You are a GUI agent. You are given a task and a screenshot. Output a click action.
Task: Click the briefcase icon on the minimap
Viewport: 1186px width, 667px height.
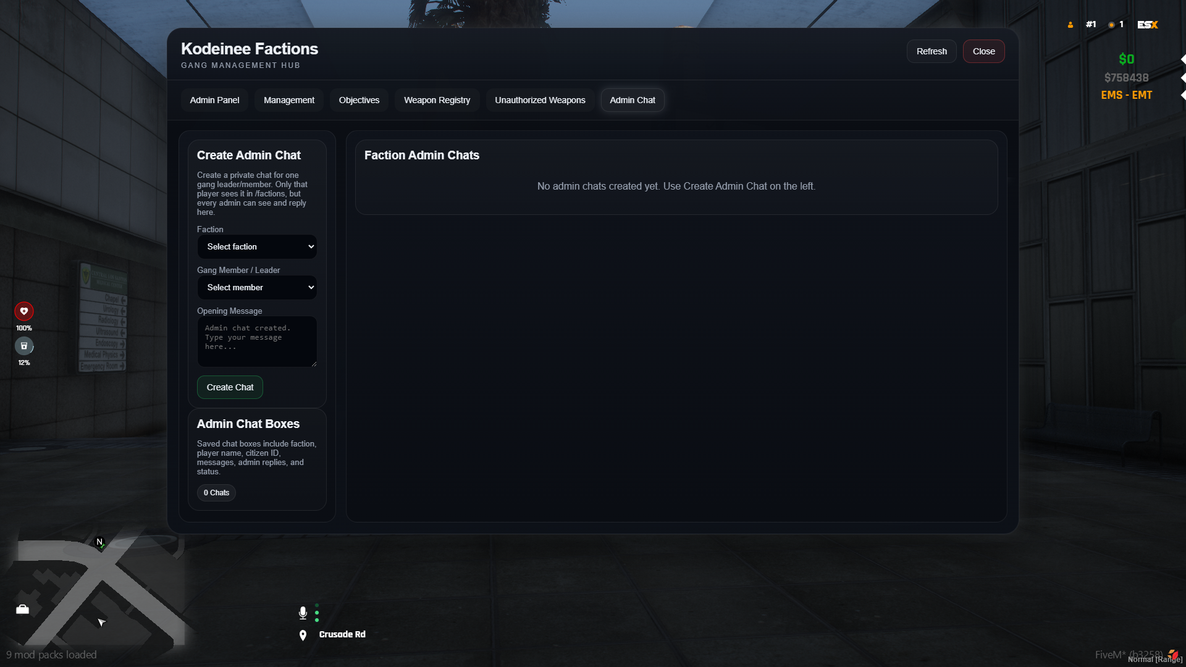[x=22, y=610]
